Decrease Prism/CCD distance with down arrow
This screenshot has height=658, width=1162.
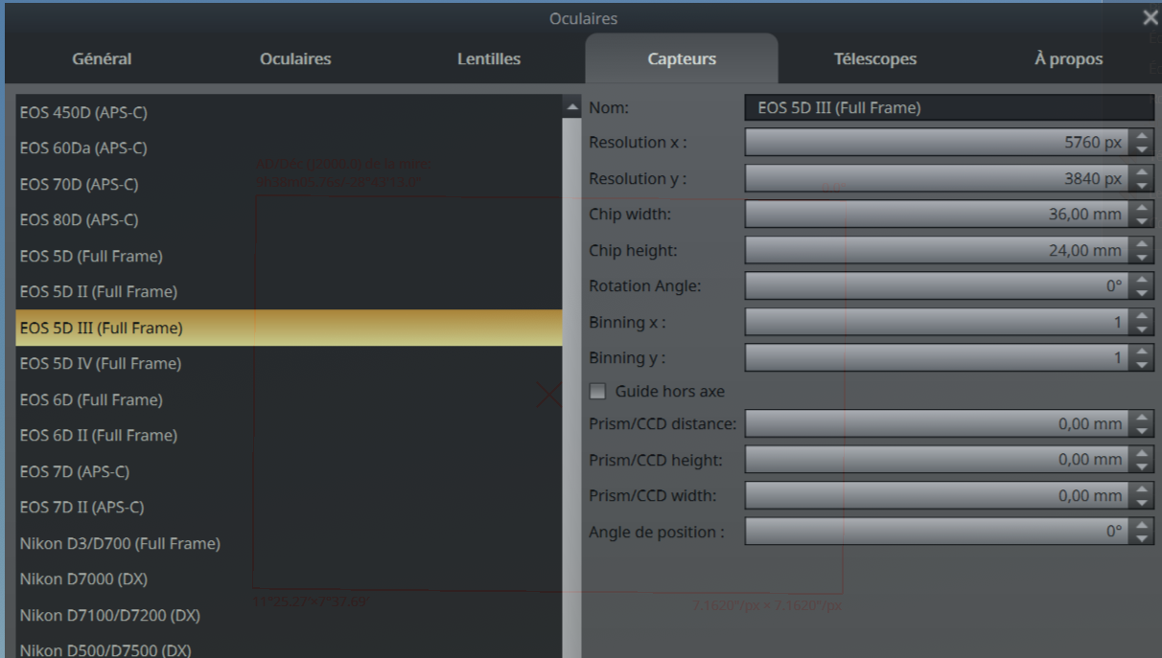1141,430
